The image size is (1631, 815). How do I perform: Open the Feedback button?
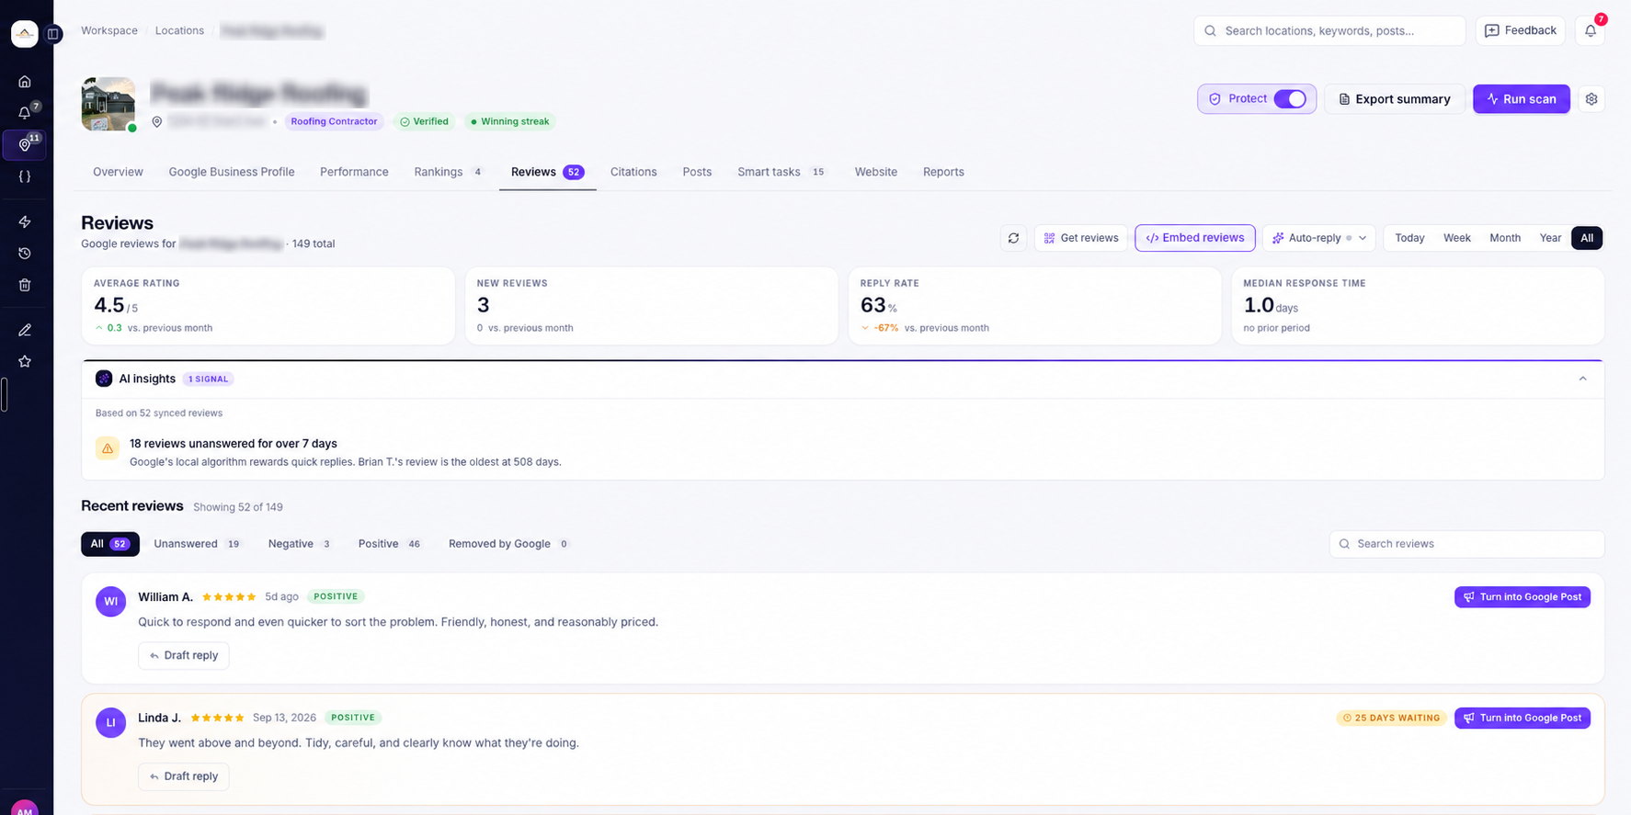click(1521, 31)
